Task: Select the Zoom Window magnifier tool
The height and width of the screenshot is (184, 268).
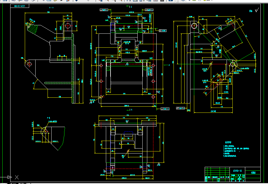Action: click(x=114, y=1)
